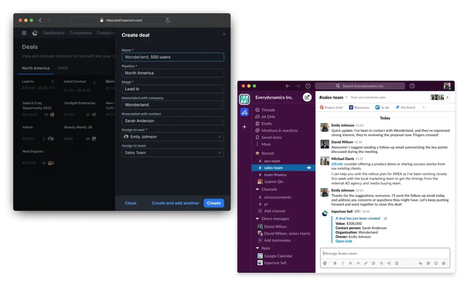The width and height of the screenshot is (468, 286).
Task: Open the Jira board bookmark tab
Action: (405, 107)
